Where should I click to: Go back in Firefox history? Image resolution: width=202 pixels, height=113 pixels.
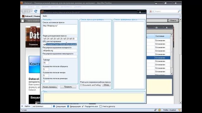click(24, 11)
